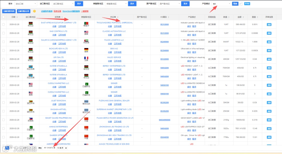Tick checkbox for AHMAD ENTERPRISES row
This screenshot has height=154, width=282.
pos(3,129)
